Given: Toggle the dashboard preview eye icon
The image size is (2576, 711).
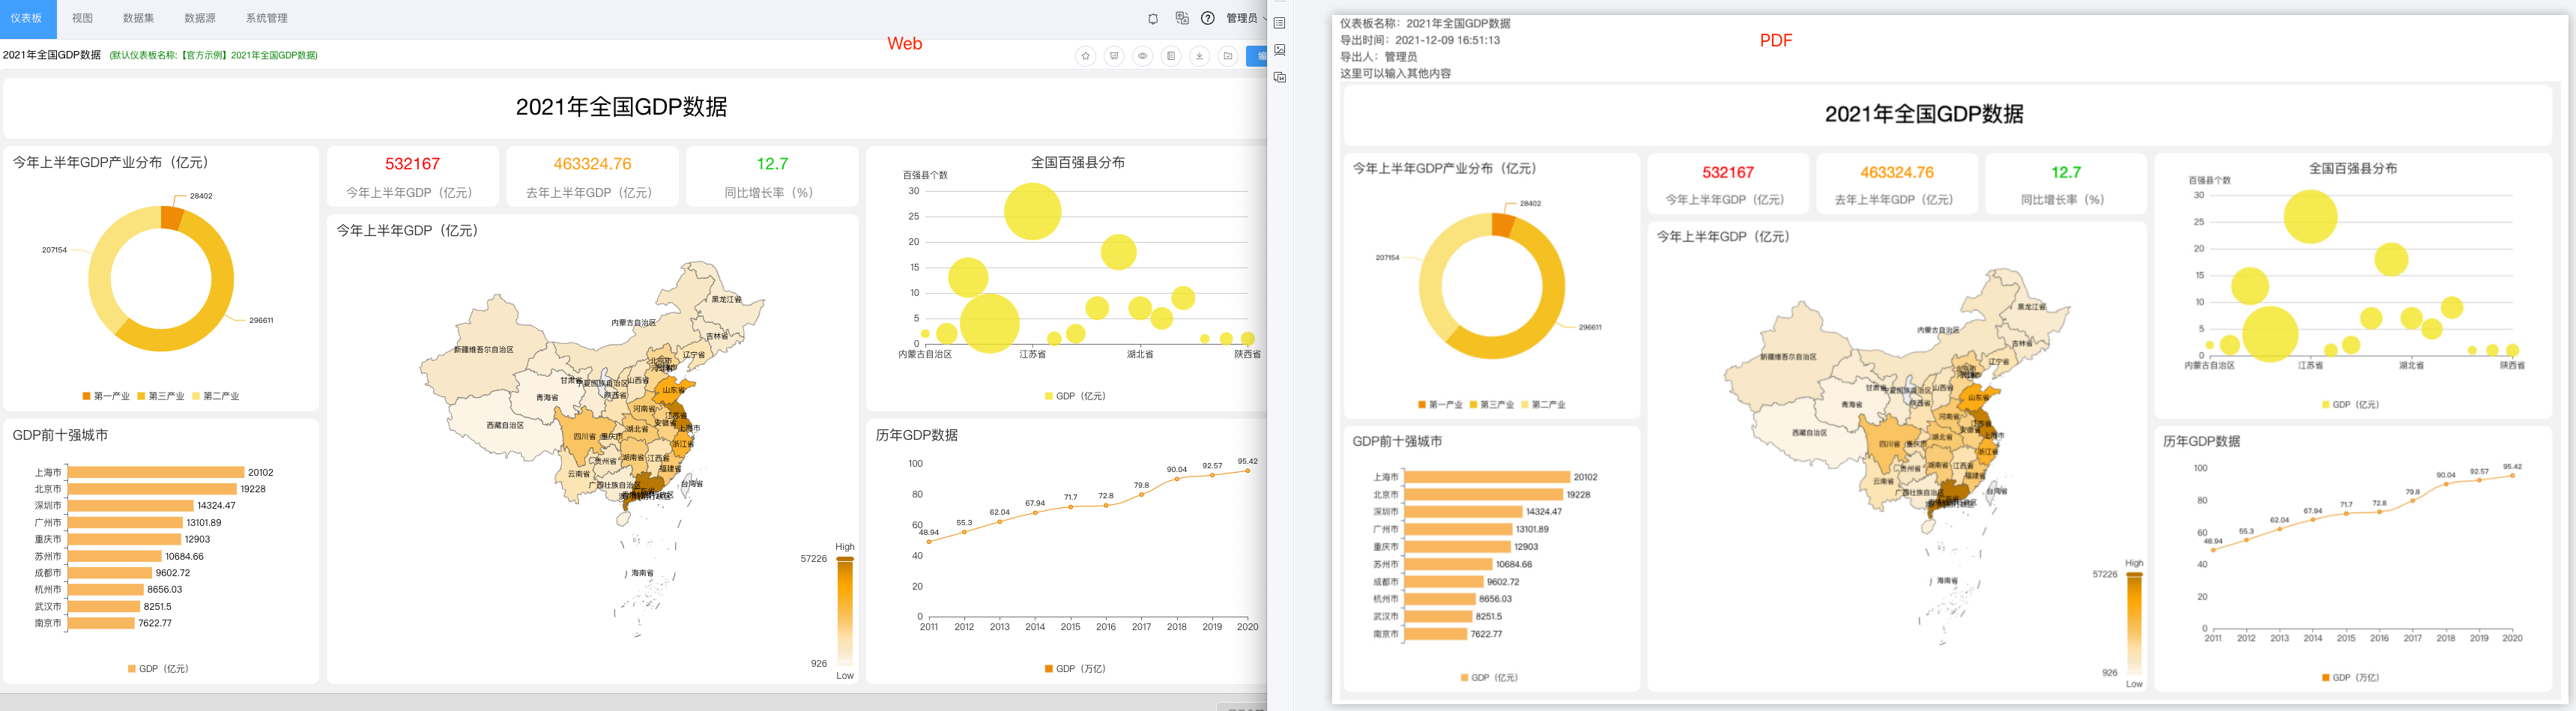Looking at the screenshot, I should 1143,56.
